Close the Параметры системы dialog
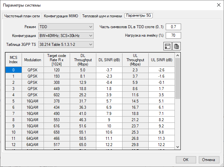The image size is (224, 167). click(x=218, y=5)
